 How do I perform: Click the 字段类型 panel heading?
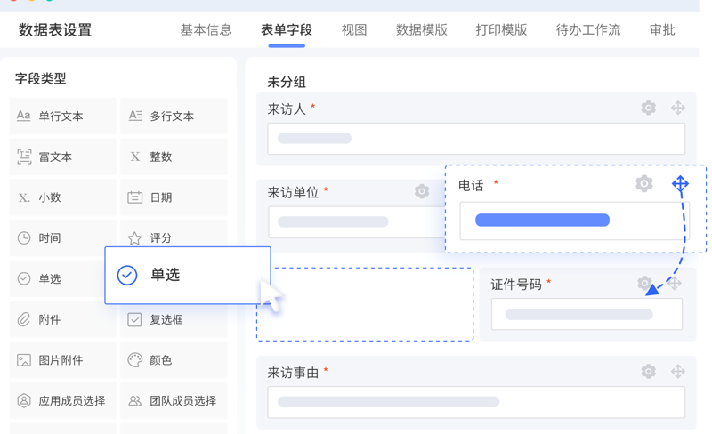(40, 78)
